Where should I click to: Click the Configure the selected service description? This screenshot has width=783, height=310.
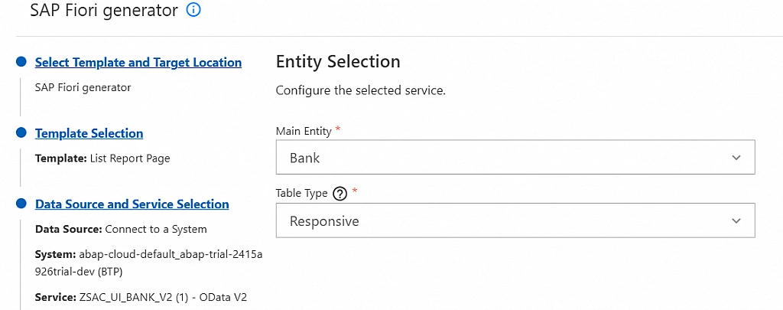pos(360,90)
